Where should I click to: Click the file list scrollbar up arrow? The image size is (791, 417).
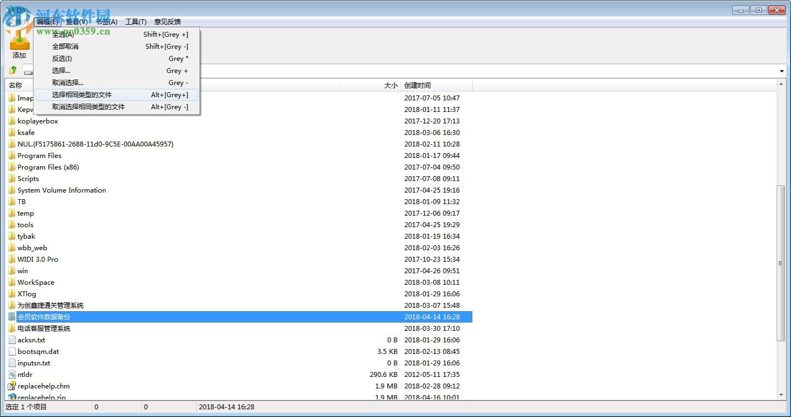781,84
